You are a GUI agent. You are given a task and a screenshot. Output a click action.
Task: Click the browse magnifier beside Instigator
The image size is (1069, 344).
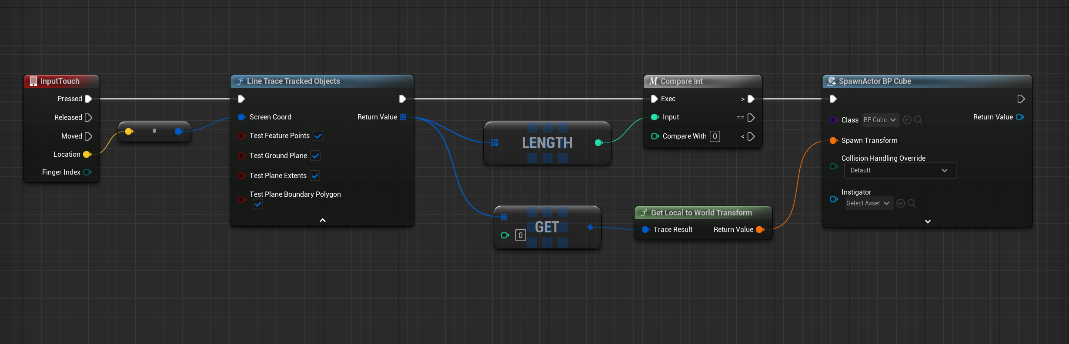click(912, 203)
